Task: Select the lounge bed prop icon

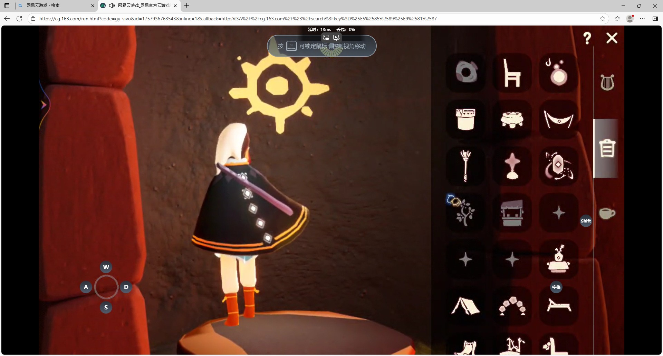Action: [558, 306]
